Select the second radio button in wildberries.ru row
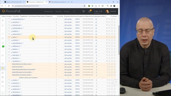The image size is (171, 96). [x=112, y=46]
